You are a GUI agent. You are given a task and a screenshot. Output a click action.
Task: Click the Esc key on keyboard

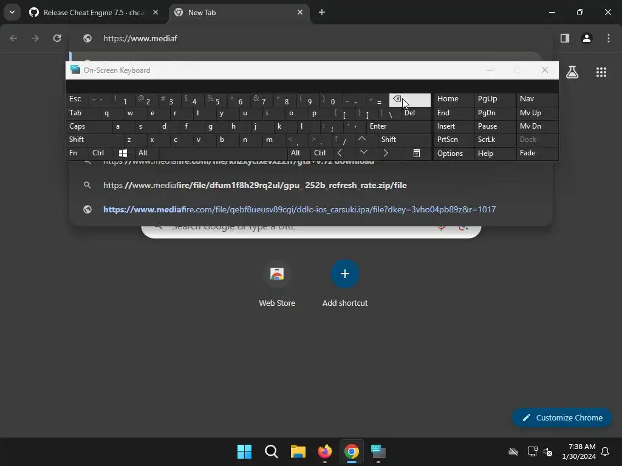77,99
